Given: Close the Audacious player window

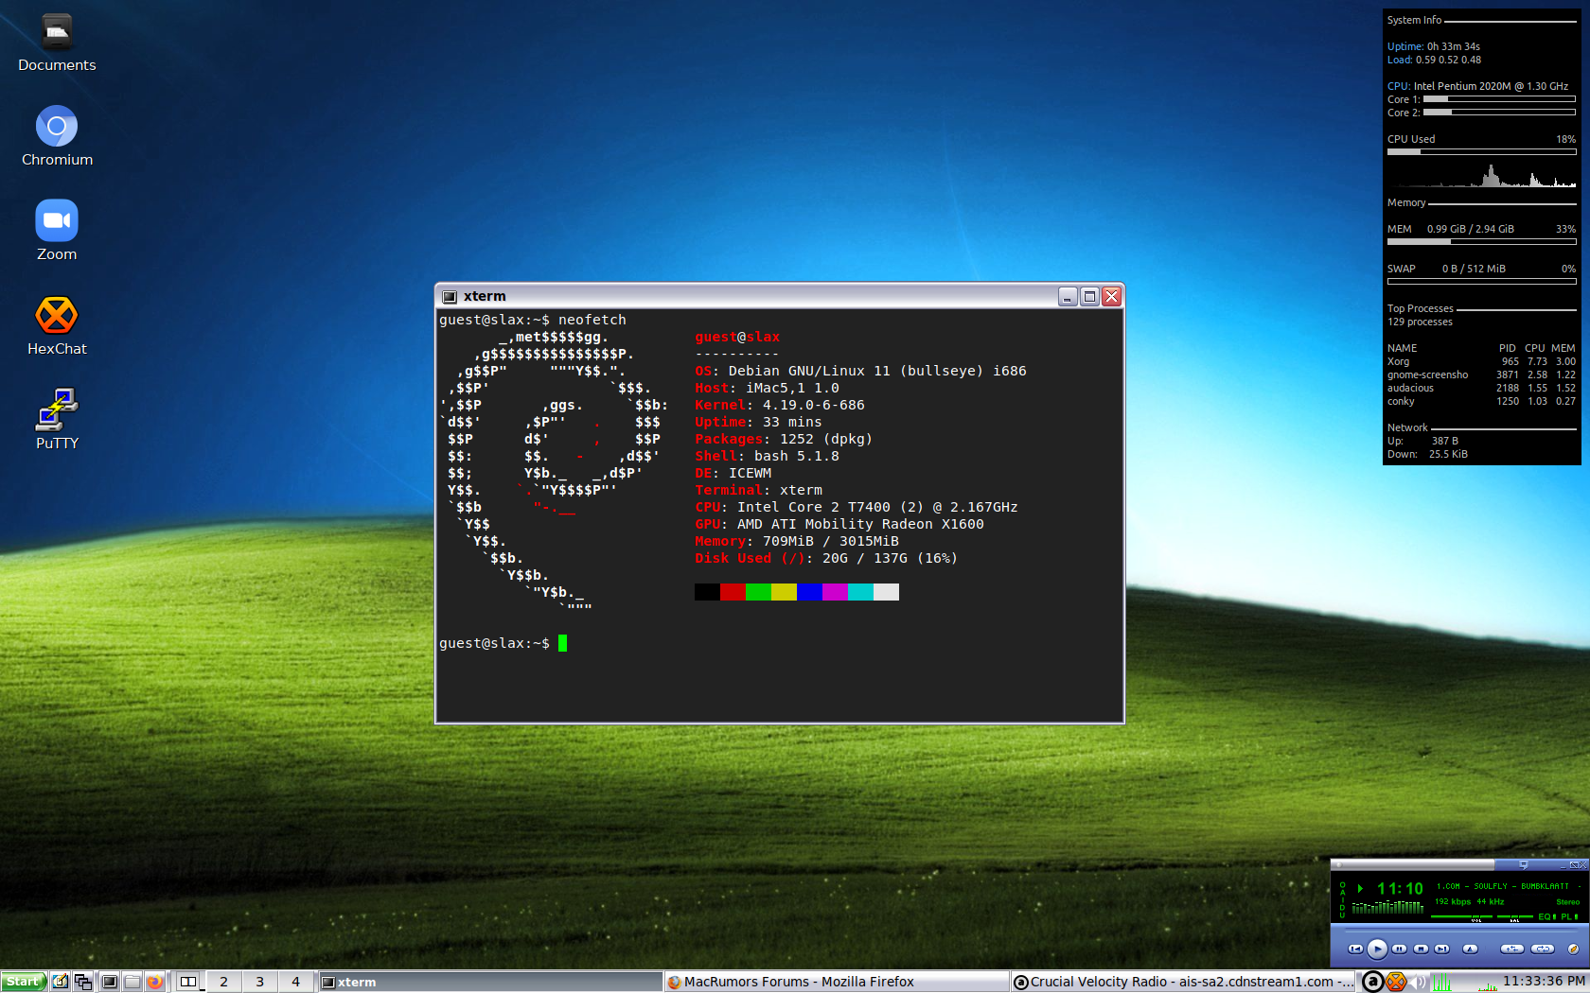Looking at the screenshot, I should 1581,864.
